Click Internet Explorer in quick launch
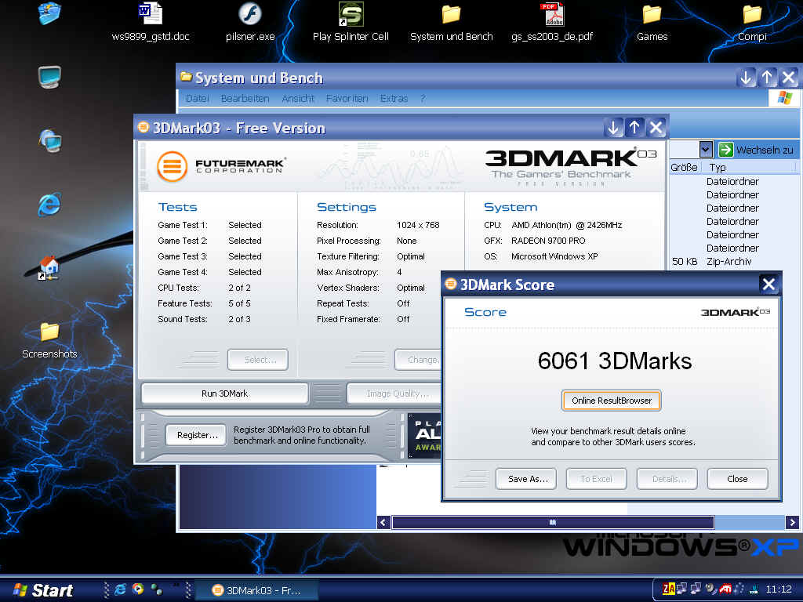The width and height of the screenshot is (803, 602). click(x=121, y=589)
